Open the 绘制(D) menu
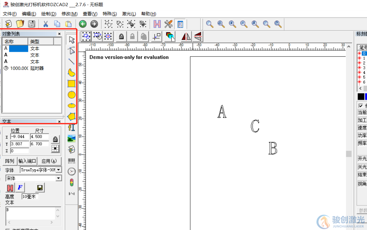Viewport: 367px width, 230px height. point(49,14)
